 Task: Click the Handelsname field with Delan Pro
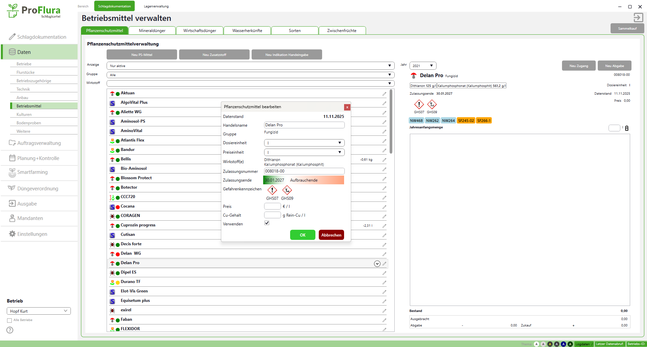[304, 125]
